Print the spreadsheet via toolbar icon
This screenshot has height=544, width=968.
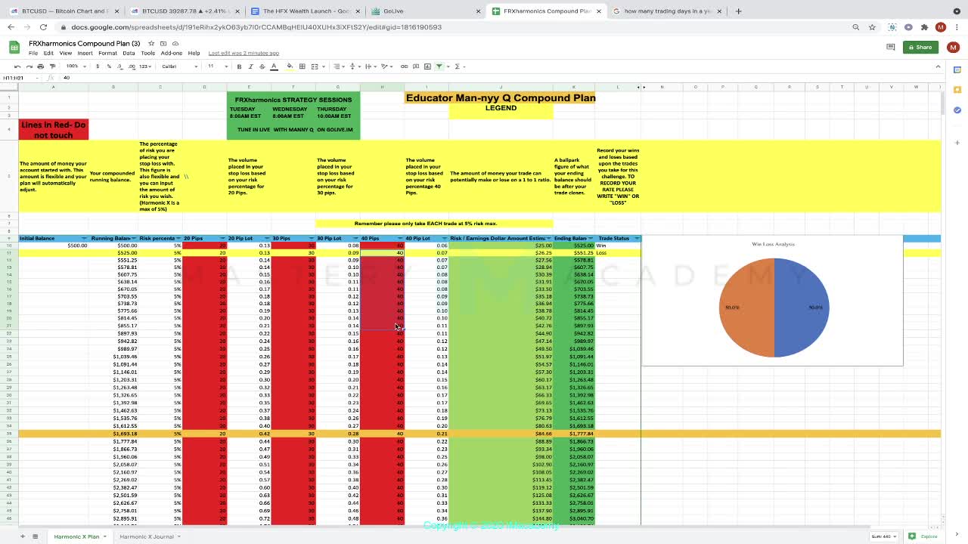click(x=41, y=66)
